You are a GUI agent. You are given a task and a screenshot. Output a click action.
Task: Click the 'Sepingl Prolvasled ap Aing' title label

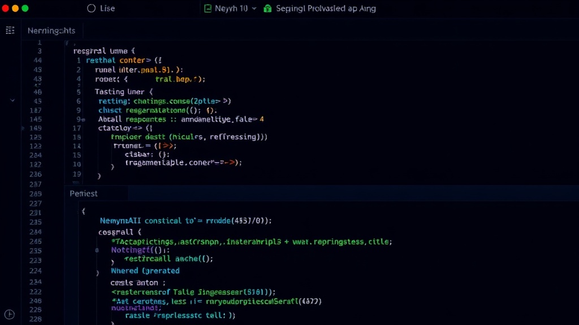[326, 8]
